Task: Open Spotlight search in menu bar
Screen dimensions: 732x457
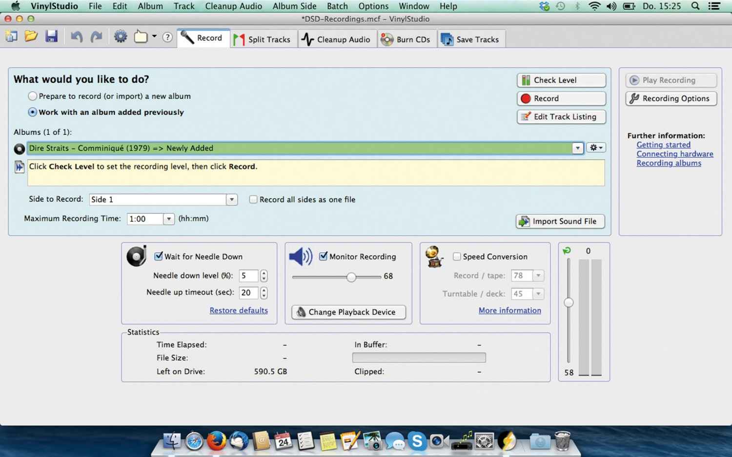Action: 695,6
